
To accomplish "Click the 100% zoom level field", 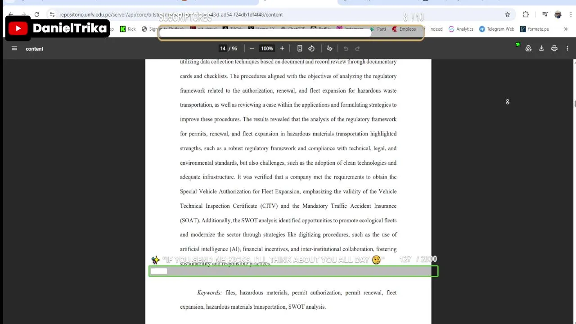I will 267,49.
